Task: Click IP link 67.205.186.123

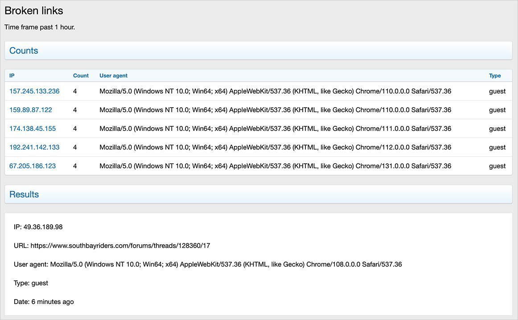Action: [33, 166]
